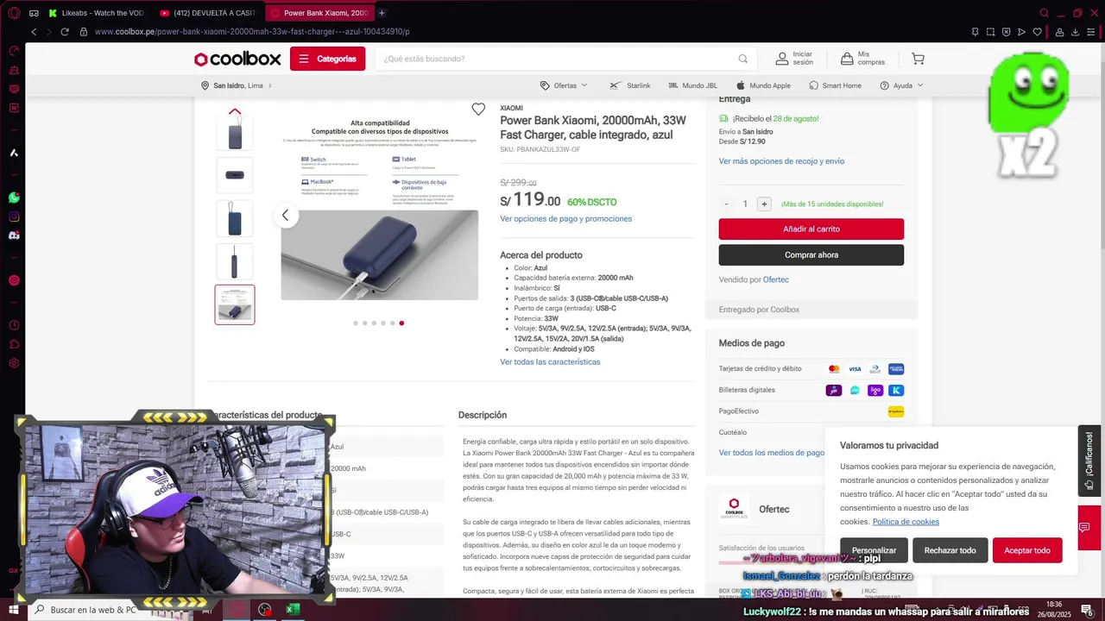Click 'Ver todos los medios de pago'
Screen dimensions: 1105x621
point(772,453)
